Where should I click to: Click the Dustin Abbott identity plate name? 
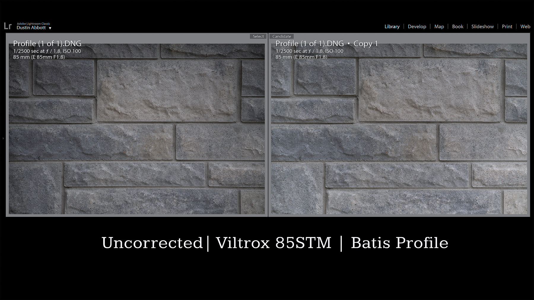[31, 28]
